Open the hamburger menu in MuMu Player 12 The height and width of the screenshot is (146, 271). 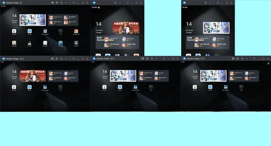(x=74, y=3)
